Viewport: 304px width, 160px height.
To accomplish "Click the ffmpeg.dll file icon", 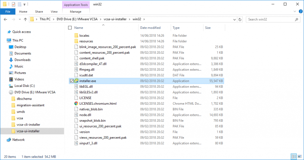I will 76,70.
